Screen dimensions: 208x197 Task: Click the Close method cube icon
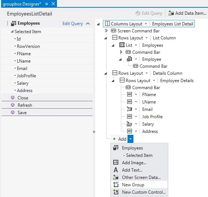click(x=12, y=98)
